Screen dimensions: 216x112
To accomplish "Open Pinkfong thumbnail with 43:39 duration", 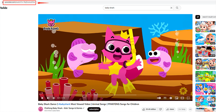I will pos(205,89).
